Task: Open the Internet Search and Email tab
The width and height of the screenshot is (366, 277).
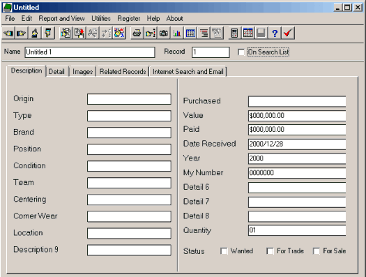Action: [x=188, y=71]
